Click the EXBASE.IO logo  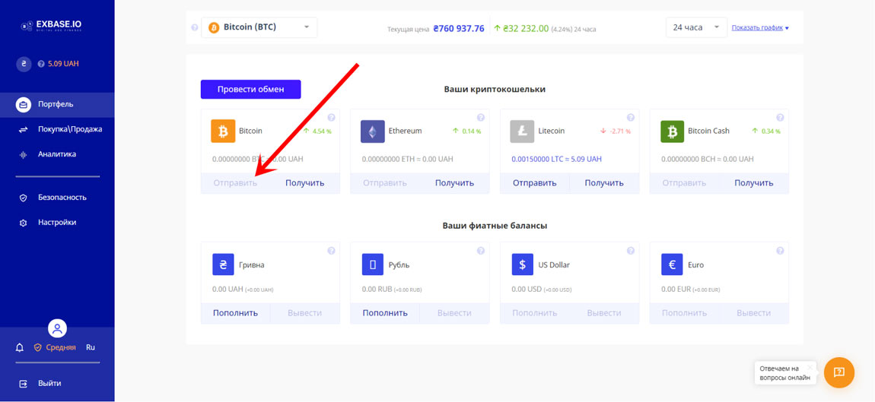(x=51, y=26)
